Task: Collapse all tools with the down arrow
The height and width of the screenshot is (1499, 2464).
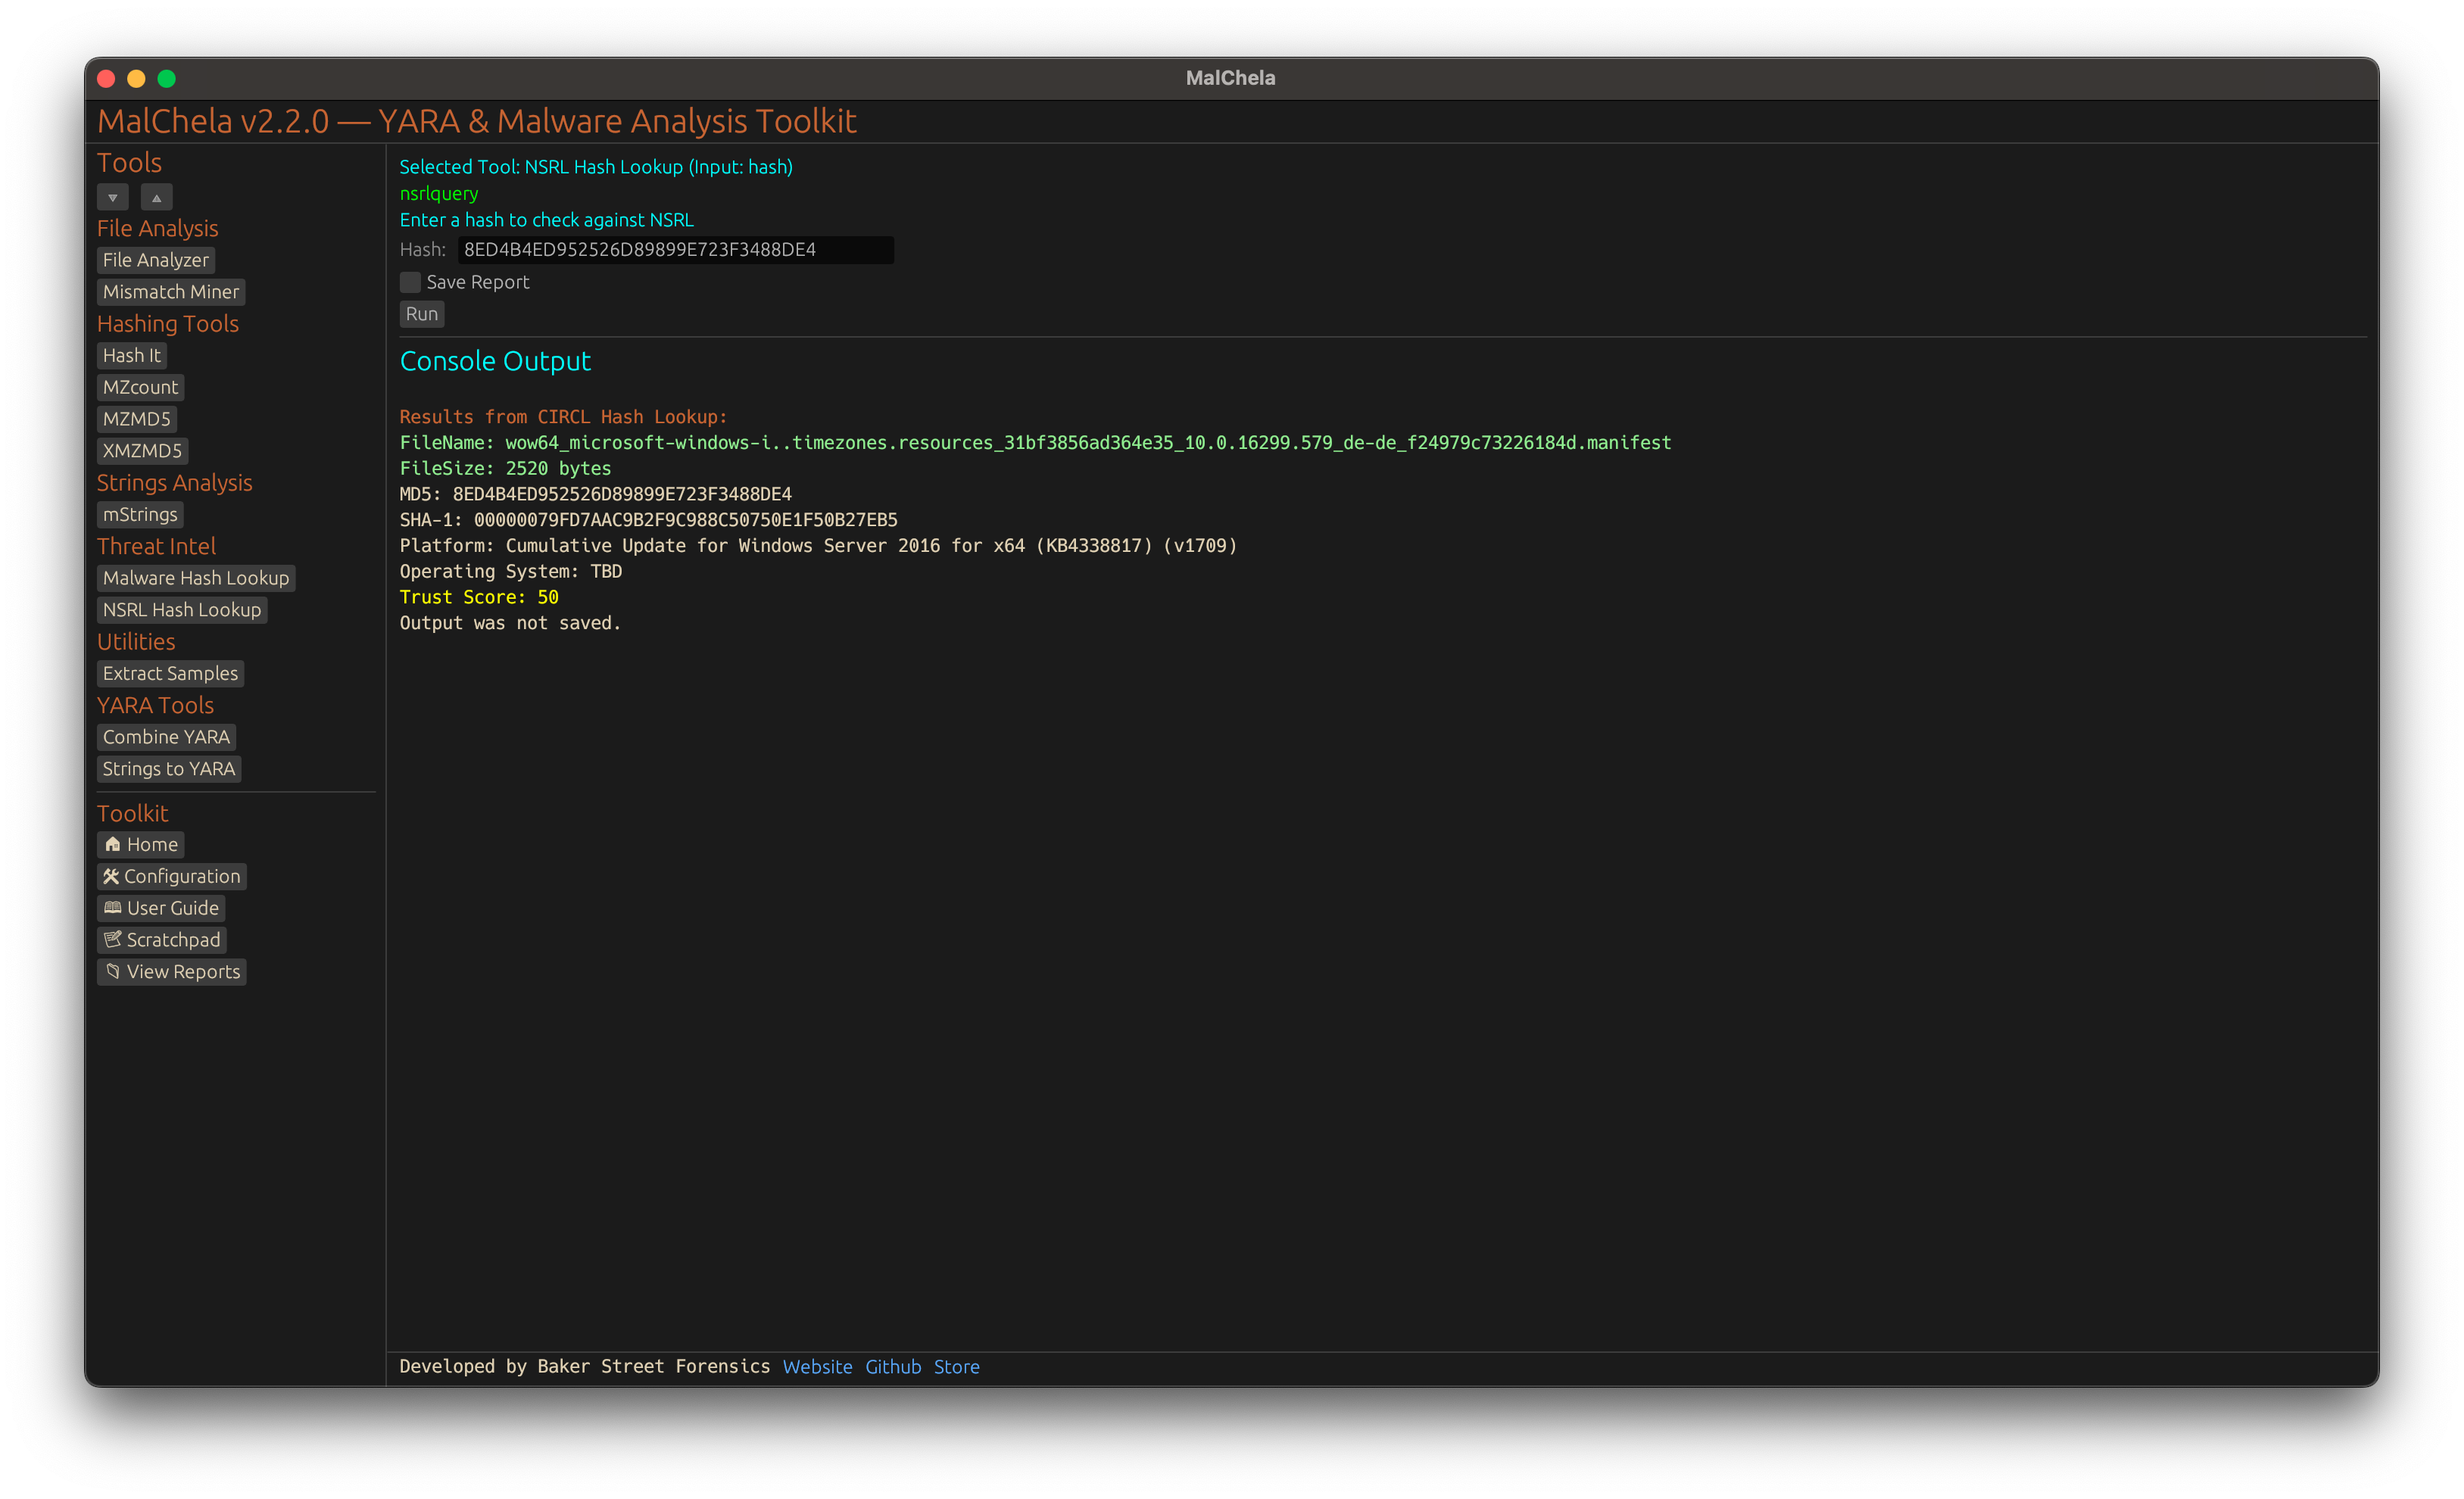Action: tap(113, 197)
